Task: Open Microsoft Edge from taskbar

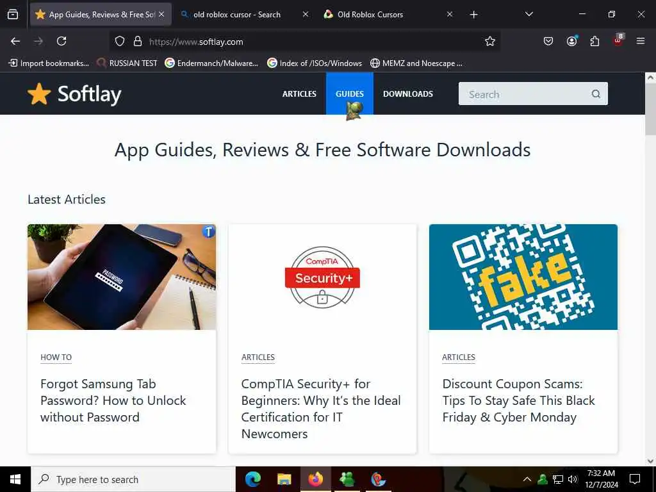Action: pyautogui.click(x=252, y=479)
